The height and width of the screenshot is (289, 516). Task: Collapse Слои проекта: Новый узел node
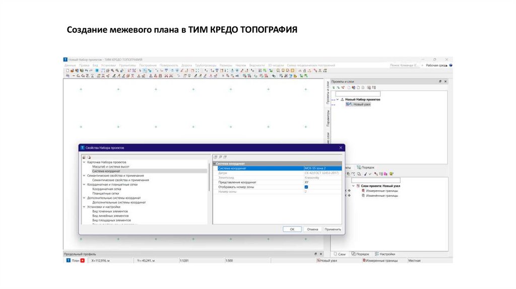353,186
